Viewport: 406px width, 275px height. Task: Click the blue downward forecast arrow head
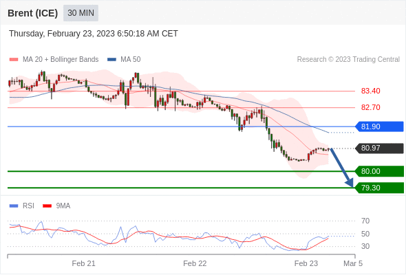point(350,183)
